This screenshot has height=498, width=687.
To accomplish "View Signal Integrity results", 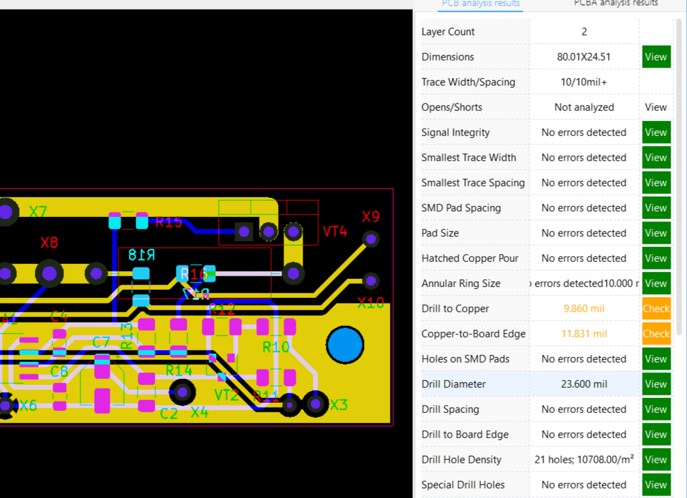I will (656, 133).
